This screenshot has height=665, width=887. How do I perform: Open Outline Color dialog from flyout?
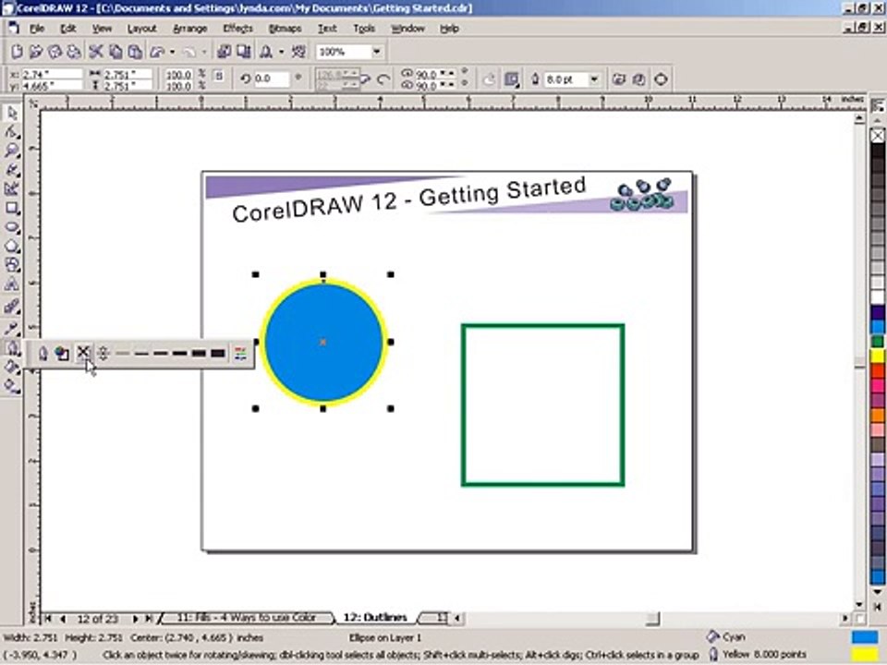(x=62, y=354)
